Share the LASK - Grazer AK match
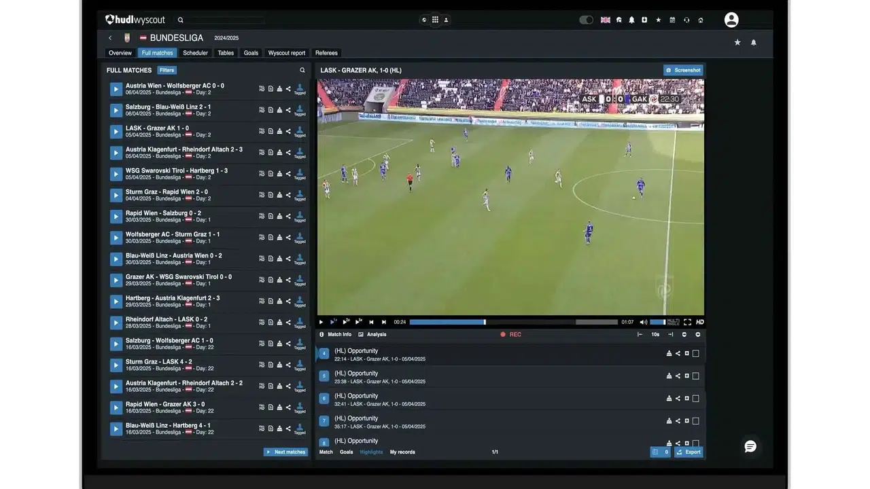870x489 pixels. (x=288, y=131)
